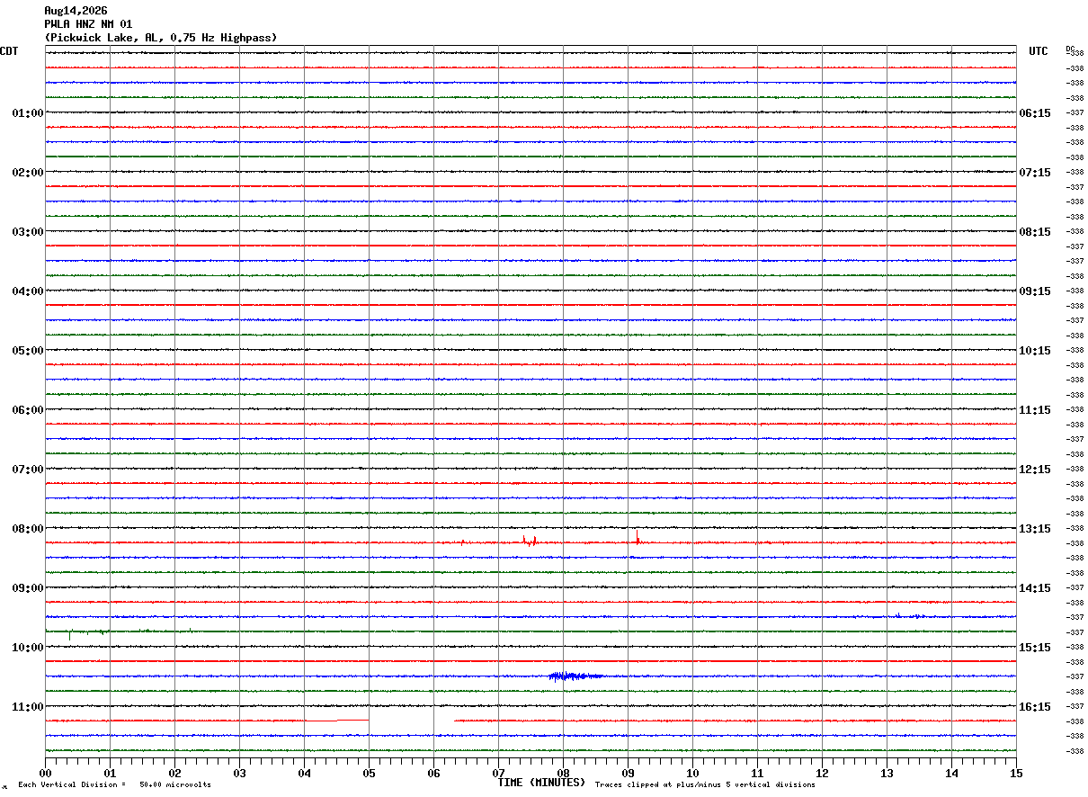This screenshot has height=797, width=1088.
Task: Click the blue signal burst near minute 08
Action: pos(575,676)
